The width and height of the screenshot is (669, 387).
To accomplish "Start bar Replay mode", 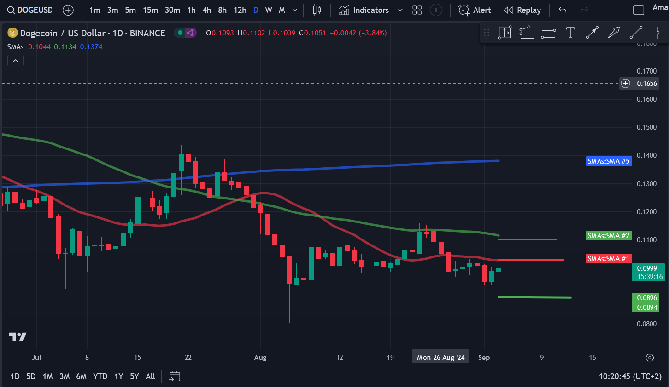I will click(522, 10).
